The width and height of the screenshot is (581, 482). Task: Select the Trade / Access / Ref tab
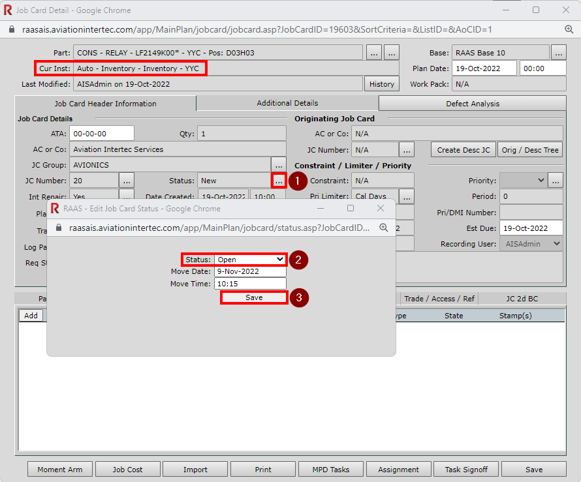(439, 299)
